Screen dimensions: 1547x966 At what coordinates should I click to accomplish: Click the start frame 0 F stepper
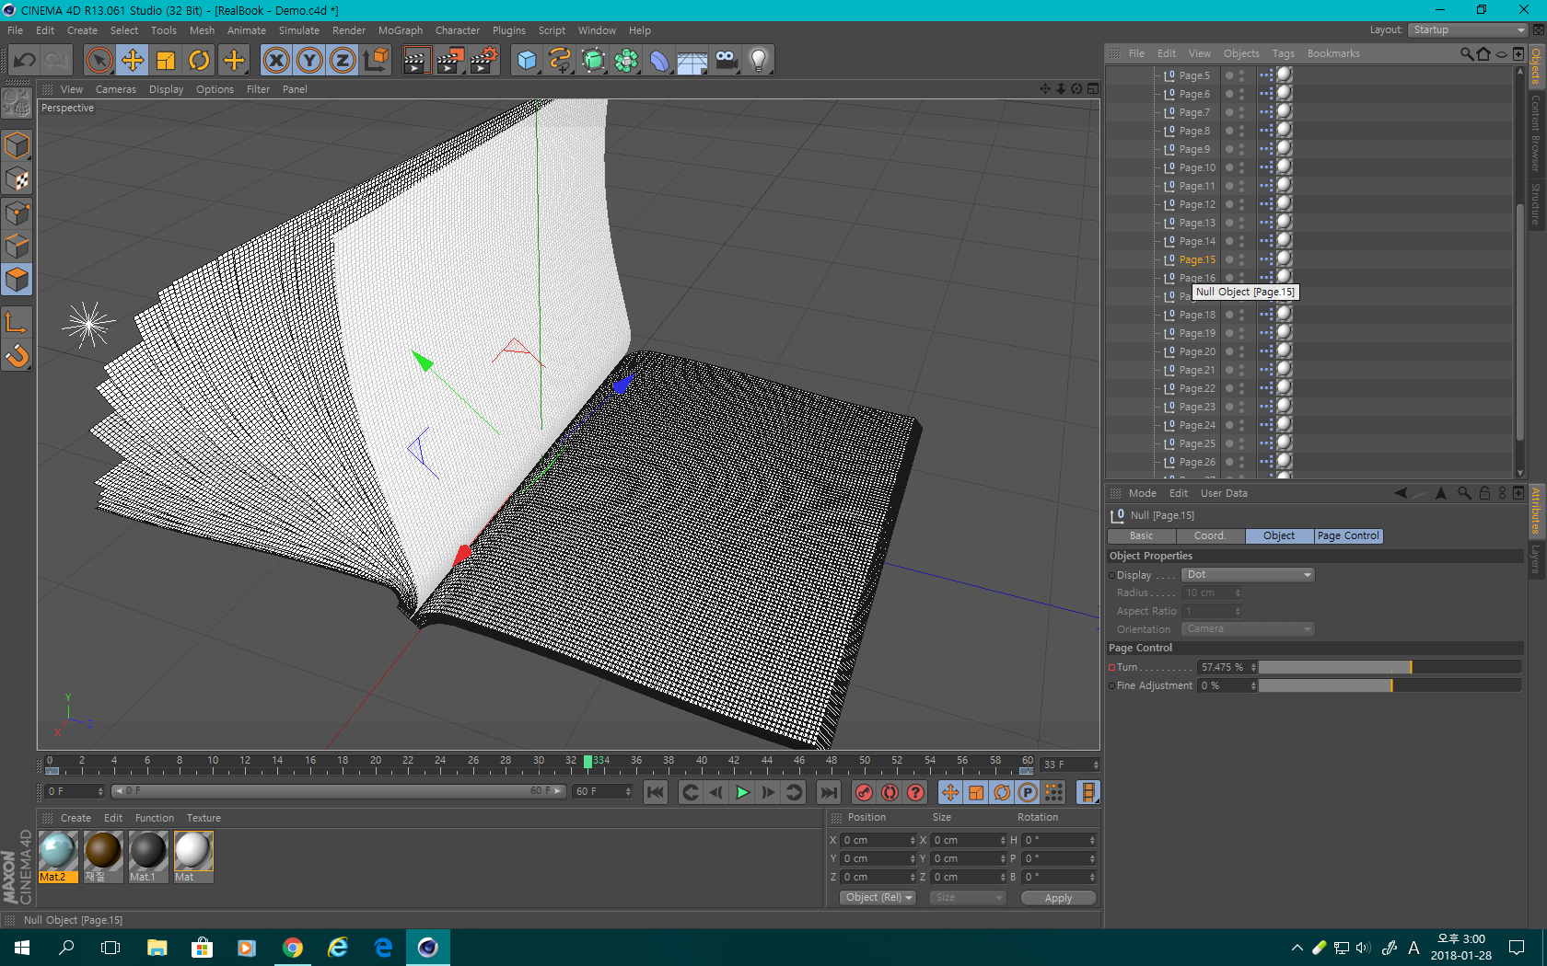tap(100, 791)
